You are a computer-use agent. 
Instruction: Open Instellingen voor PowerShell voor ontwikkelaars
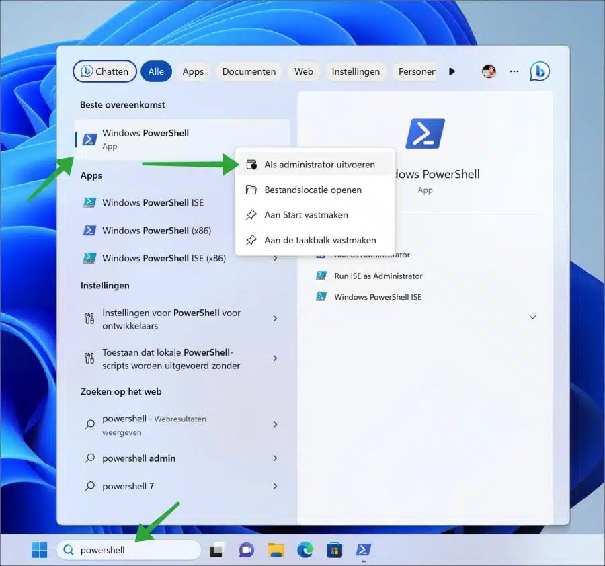pos(182,319)
